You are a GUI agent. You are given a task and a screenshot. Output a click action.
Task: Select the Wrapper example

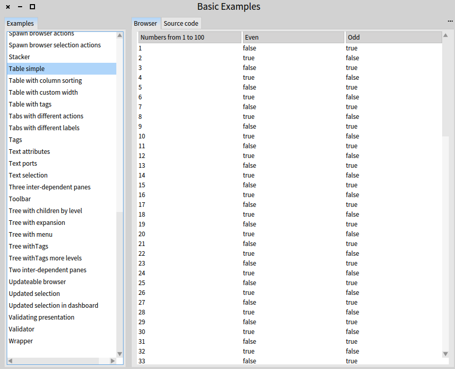[x=21, y=341]
